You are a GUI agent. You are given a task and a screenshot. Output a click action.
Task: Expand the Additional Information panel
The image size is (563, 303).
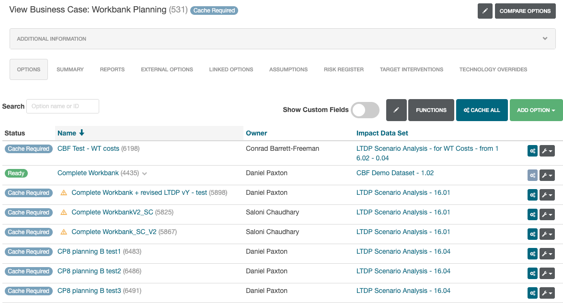[x=545, y=39]
